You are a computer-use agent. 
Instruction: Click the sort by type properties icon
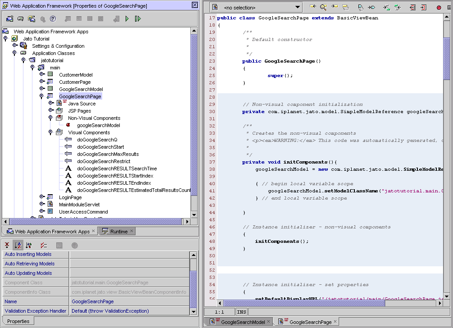29,245
